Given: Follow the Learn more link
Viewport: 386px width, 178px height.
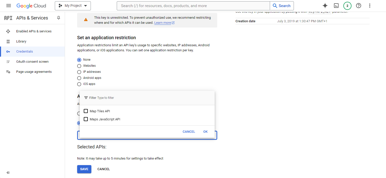Looking at the screenshot, I should 162,23.
